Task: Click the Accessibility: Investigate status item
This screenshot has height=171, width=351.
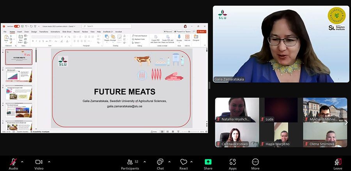Action: pyautogui.click(x=41, y=132)
